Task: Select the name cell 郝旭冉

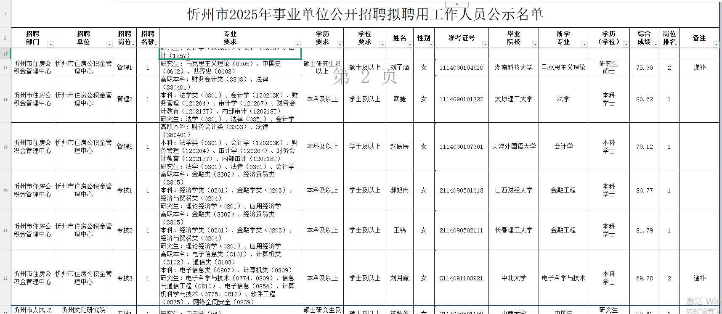Action: point(399,190)
